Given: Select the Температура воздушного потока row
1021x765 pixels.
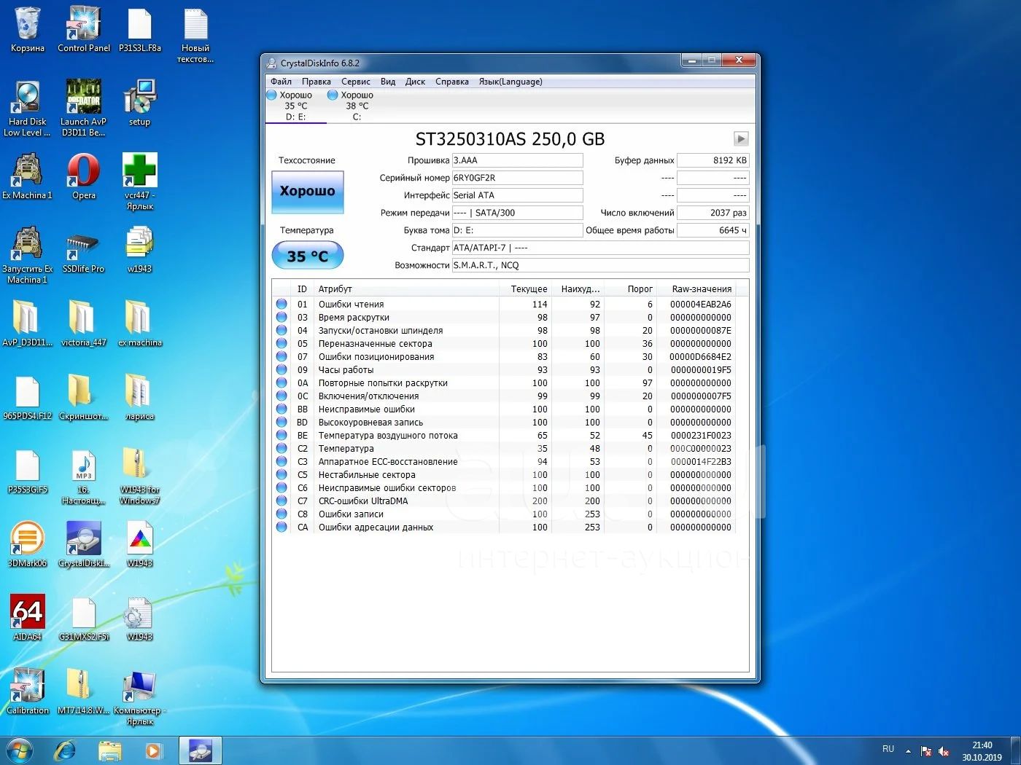Looking at the screenshot, I should pyautogui.click(x=503, y=436).
